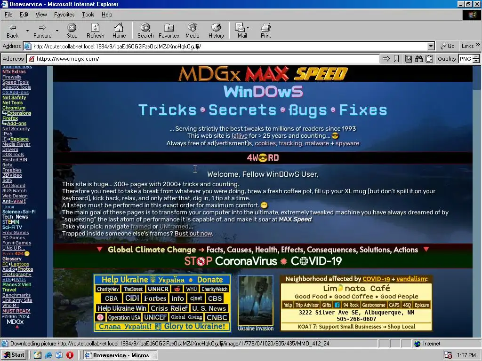
Task: Click the Windows flag throbber logo
Action: point(472,15)
